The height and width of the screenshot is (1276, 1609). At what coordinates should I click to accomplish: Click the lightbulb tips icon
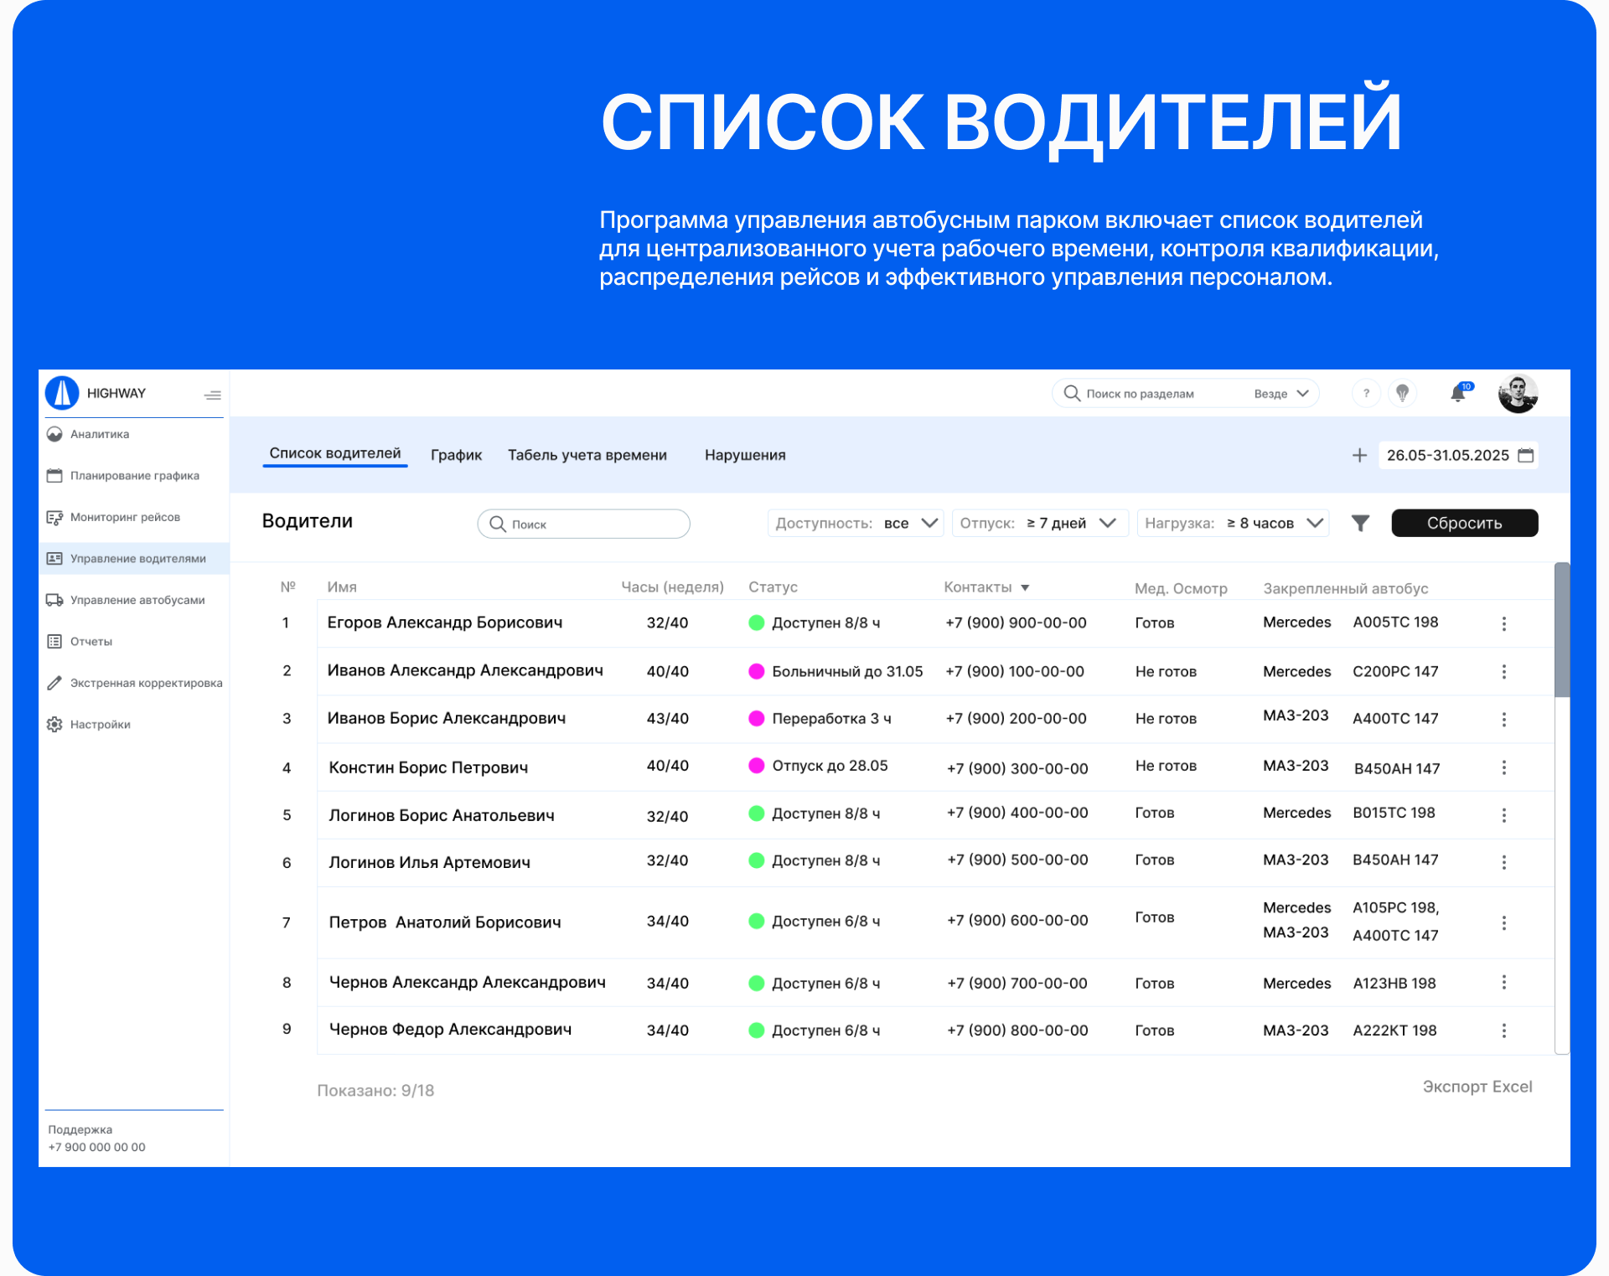(x=1402, y=393)
